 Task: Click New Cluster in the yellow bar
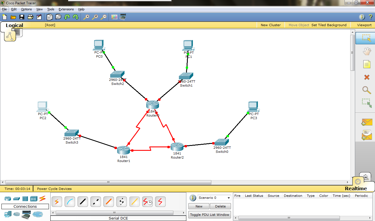coord(271,25)
